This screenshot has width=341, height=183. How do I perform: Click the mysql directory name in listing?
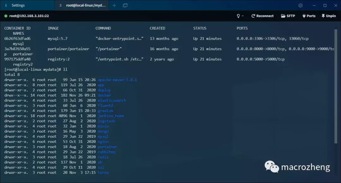click(x=103, y=137)
